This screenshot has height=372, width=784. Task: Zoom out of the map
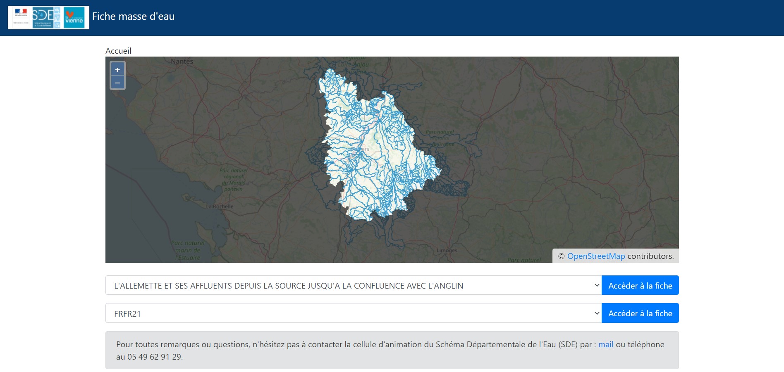tap(117, 83)
